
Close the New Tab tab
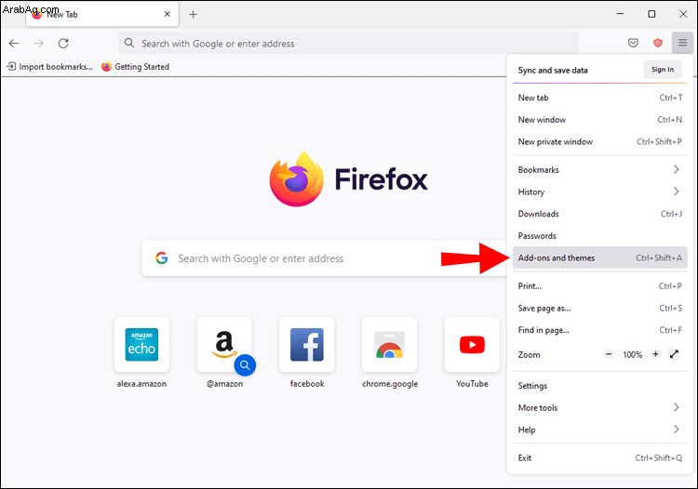[x=168, y=14]
